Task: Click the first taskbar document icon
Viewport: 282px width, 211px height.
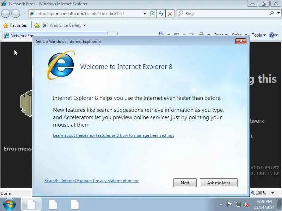Action: 31,204
